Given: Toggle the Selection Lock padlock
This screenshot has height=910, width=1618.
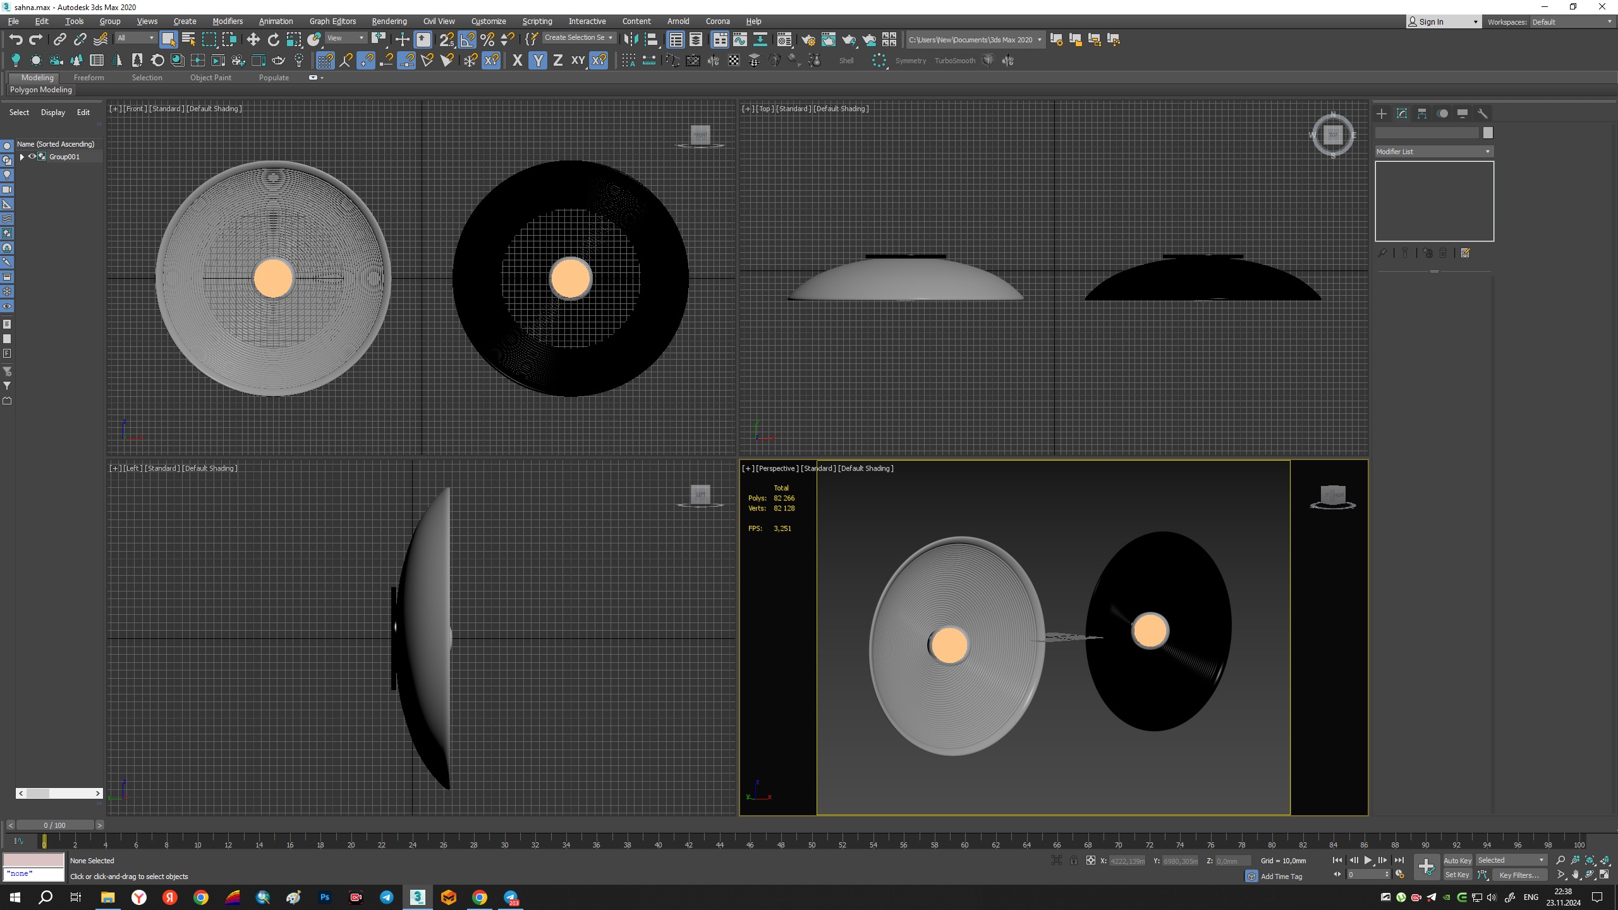Looking at the screenshot, I should click(x=1073, y=860).
